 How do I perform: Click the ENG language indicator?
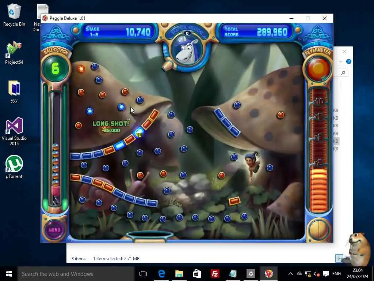pyautogui.click(x=336, y=274)
